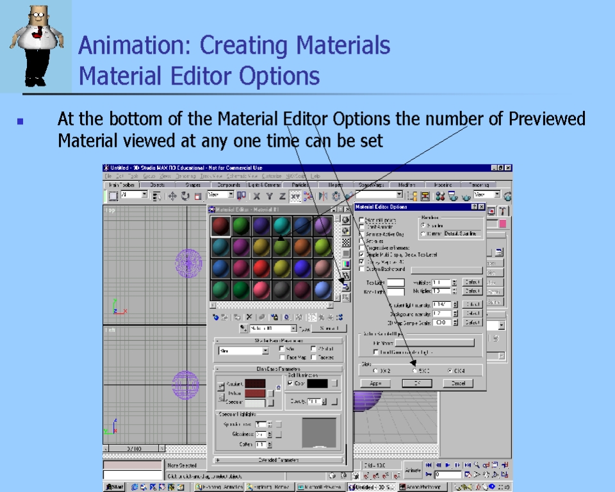Viewport: 615px width, 492px height.
Task: Click Cancel in Material Editor Options
Action: click(458, 383)
